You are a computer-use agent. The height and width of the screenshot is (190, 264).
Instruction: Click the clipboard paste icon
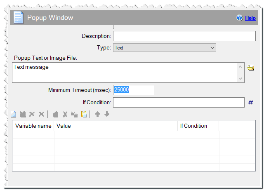pos(84,114)
